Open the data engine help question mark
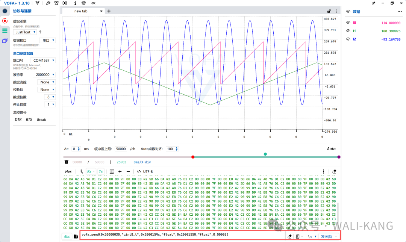Image resolution: width=406 pixels, height=242 pixels. 40,32
